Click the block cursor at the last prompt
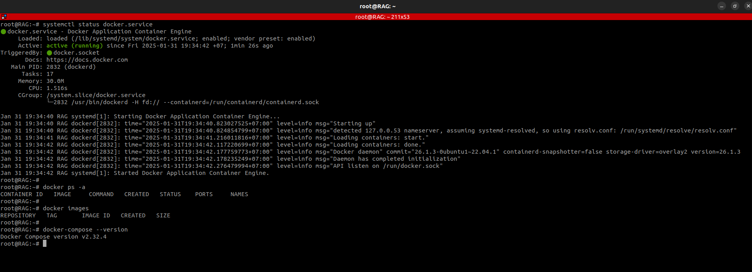The image size is (752, 272). (45, 244)
